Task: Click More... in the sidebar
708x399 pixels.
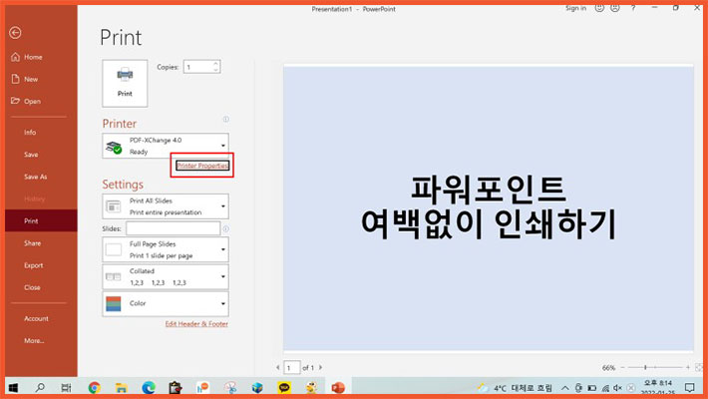Action: point(41,341)
